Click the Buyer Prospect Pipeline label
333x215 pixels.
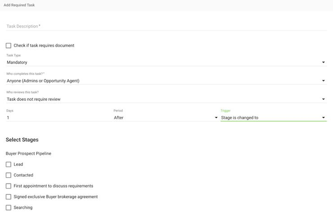[28, 154]
